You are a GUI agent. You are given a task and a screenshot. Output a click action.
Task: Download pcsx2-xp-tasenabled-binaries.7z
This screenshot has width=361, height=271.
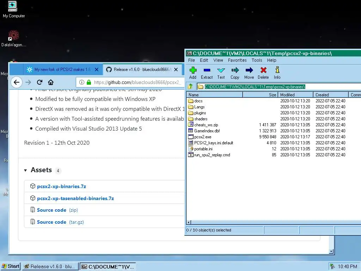coord(75,198)
